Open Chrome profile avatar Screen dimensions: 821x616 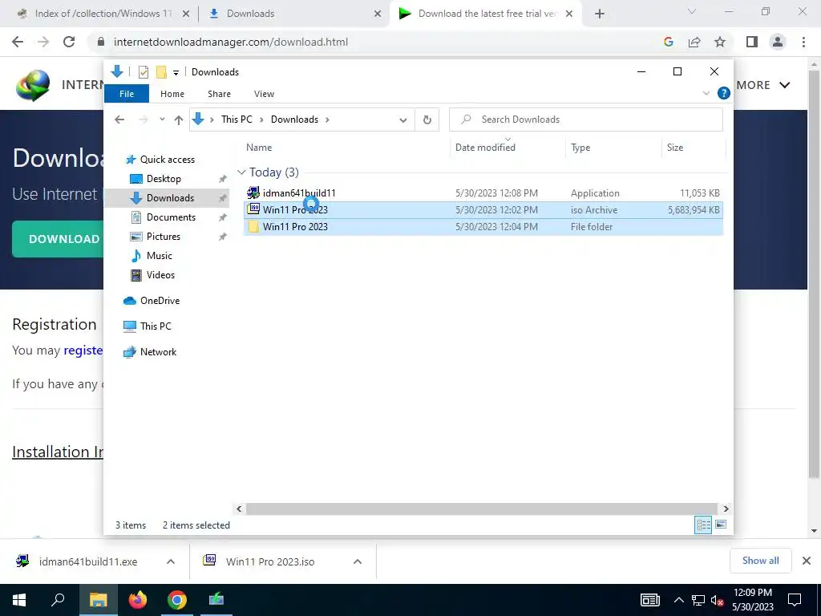coord(778,42)
